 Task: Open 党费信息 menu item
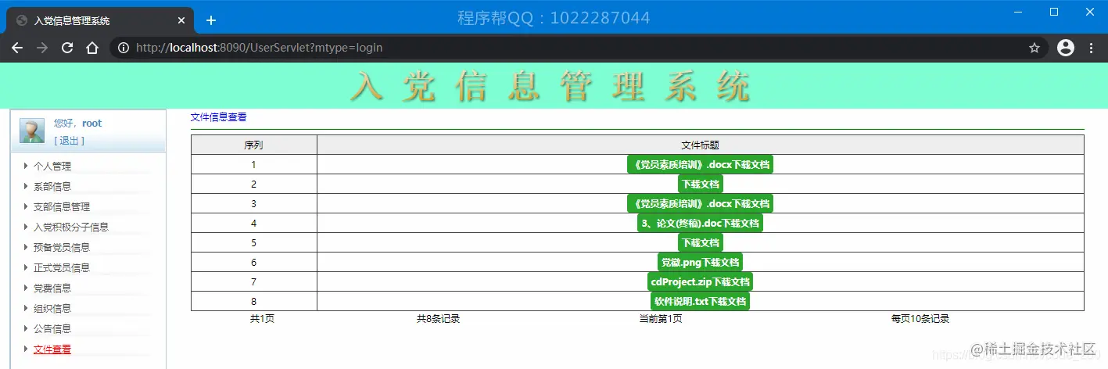coord(52,288)
